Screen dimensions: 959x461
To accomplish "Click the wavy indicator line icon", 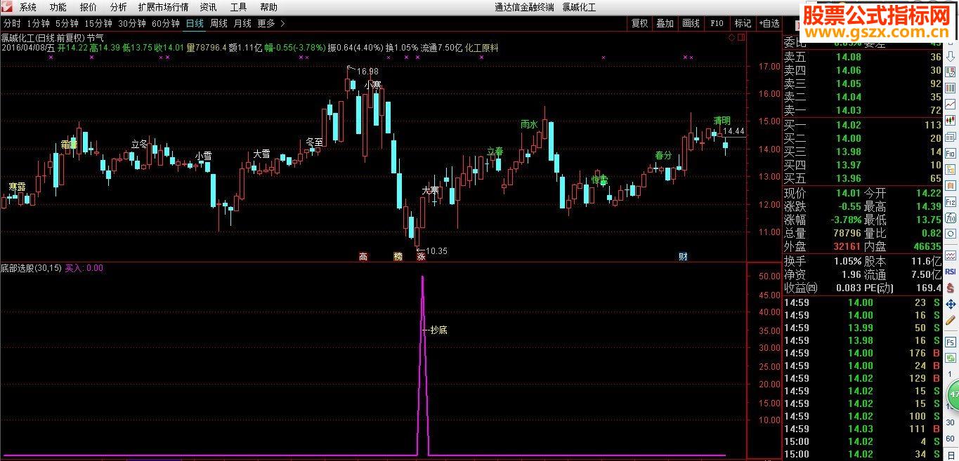I will pos(951,255).
